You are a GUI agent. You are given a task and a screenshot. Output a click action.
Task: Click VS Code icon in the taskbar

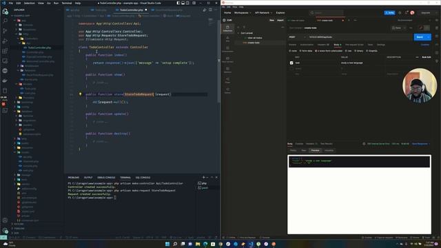(x=251, y=244)
